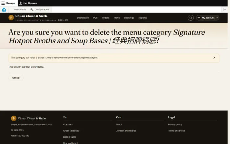The image size is (230, 144).
Task: Click the Bunda Street address text
Action: [x=31, y=125]
